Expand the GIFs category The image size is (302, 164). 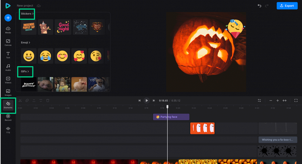tap(25, 71)
